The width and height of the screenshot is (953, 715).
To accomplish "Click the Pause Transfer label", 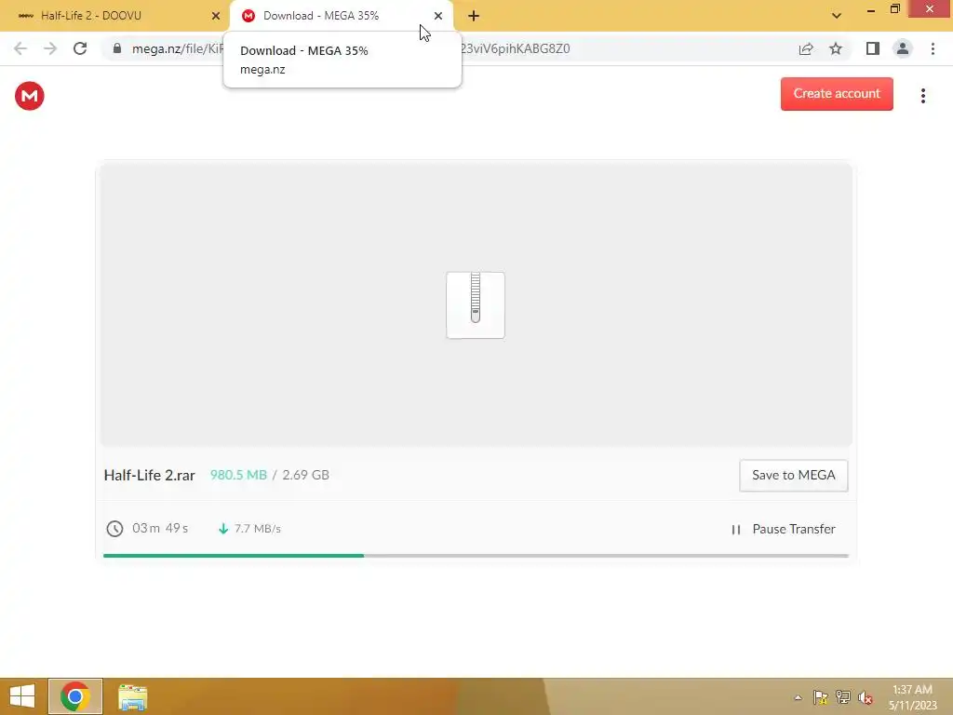I will click(794, 529).
